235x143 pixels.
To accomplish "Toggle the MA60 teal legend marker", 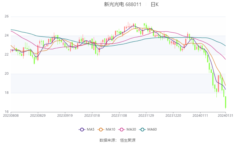I will (x=142, y=129).
